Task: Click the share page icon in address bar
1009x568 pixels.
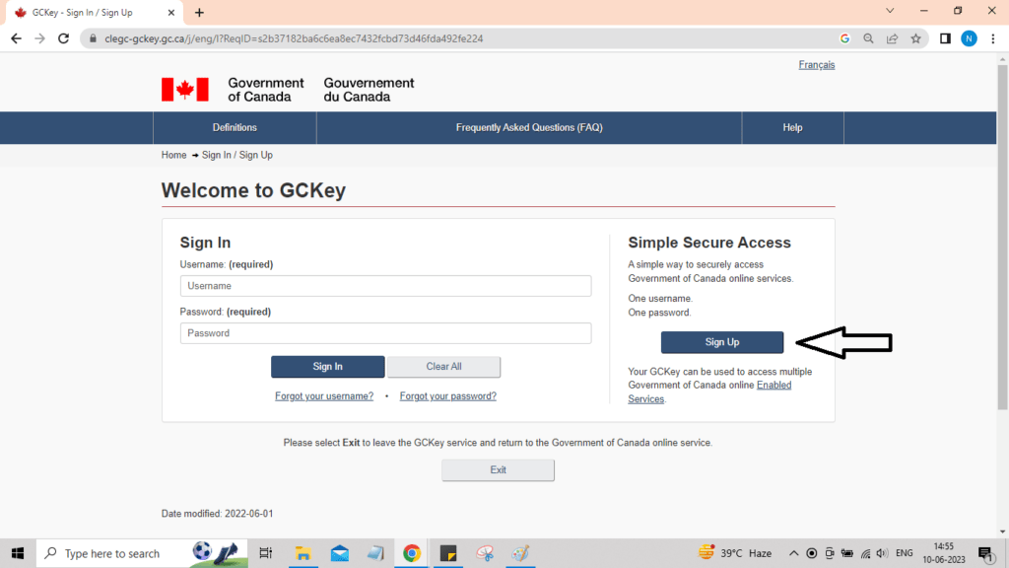Action: [x=892, y=38]
